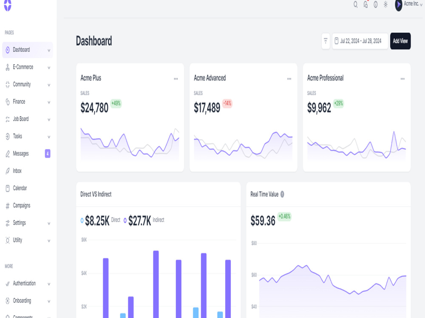
Task: Open the Messages sidebar item
Action: (x=28, y=153)
